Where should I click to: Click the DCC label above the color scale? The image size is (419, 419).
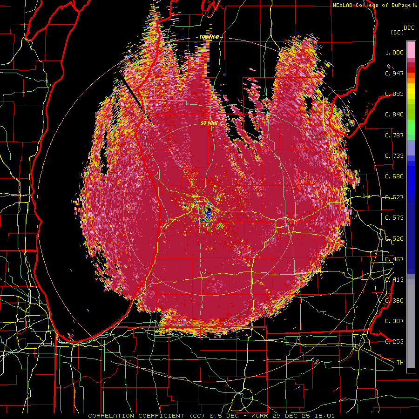[x=409, y=27]
